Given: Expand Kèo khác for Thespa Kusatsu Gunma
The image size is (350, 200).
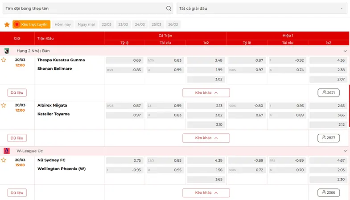Looking at the screenshot, I should click(x=206, y=93).
